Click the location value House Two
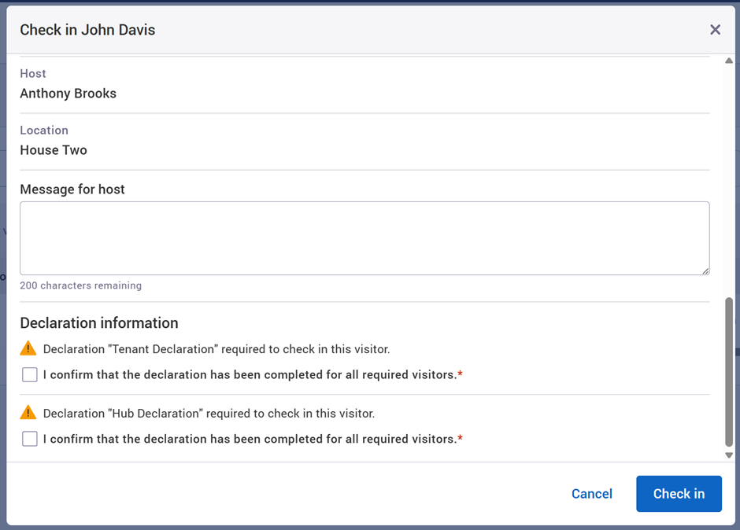Image resolution: width=740 pixels, height=530 pixels. pos(54,150)
